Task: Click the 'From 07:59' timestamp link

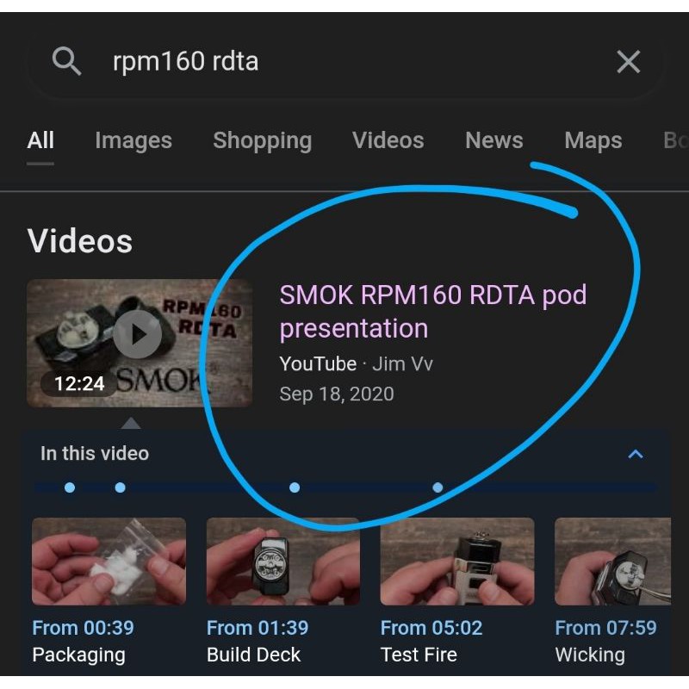Action: point(606,628)
